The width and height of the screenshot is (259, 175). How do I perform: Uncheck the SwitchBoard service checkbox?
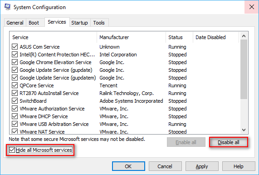15,101
